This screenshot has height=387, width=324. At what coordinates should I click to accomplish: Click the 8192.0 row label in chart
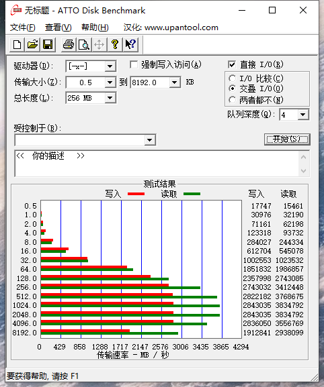24,333
